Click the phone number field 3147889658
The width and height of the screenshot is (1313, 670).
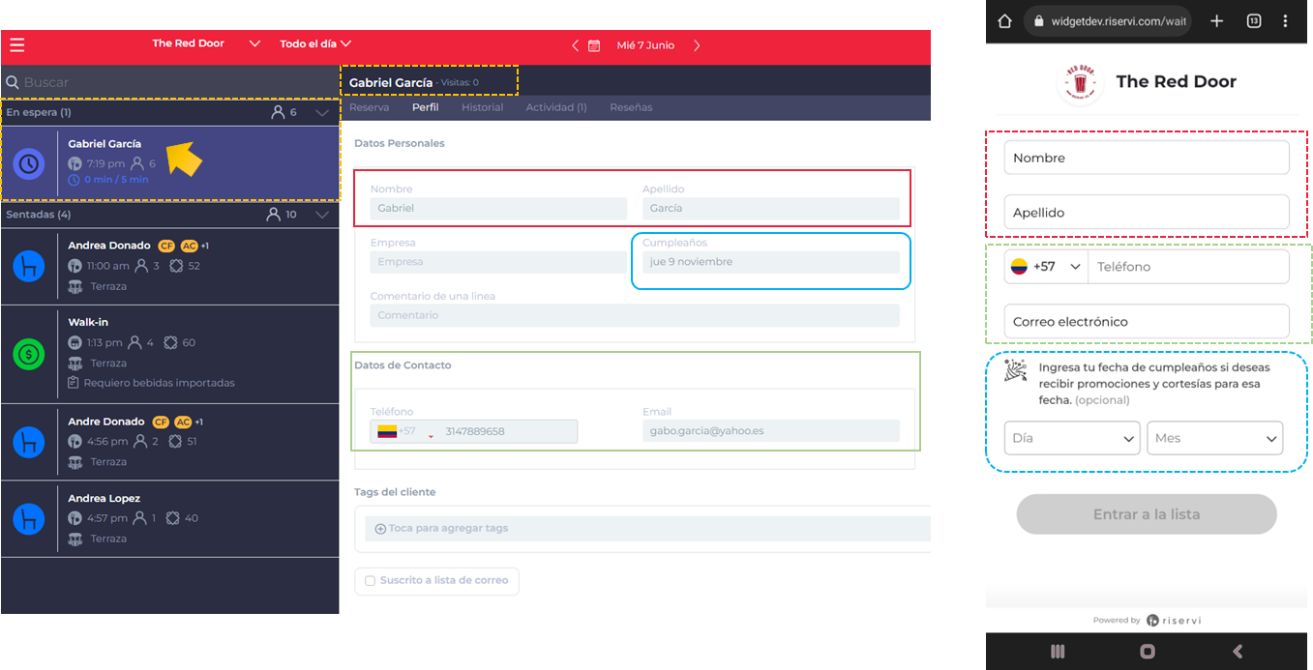508,431
